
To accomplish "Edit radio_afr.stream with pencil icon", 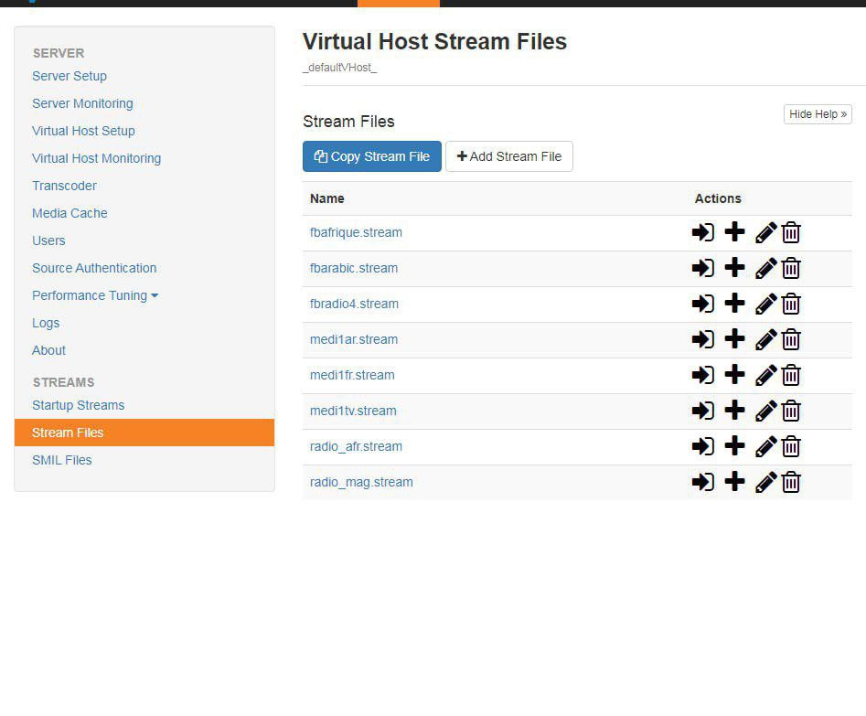I will [x=766, y=446].
